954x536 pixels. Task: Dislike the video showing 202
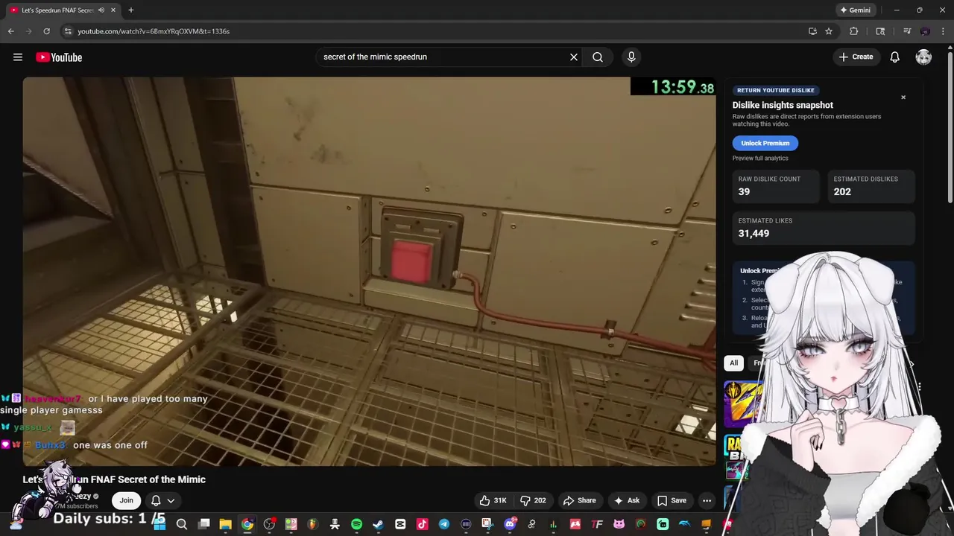pyautogui.click(x=534, y=500)
